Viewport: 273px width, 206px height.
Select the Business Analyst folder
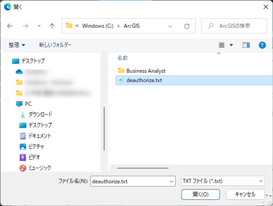pos(142,71)
